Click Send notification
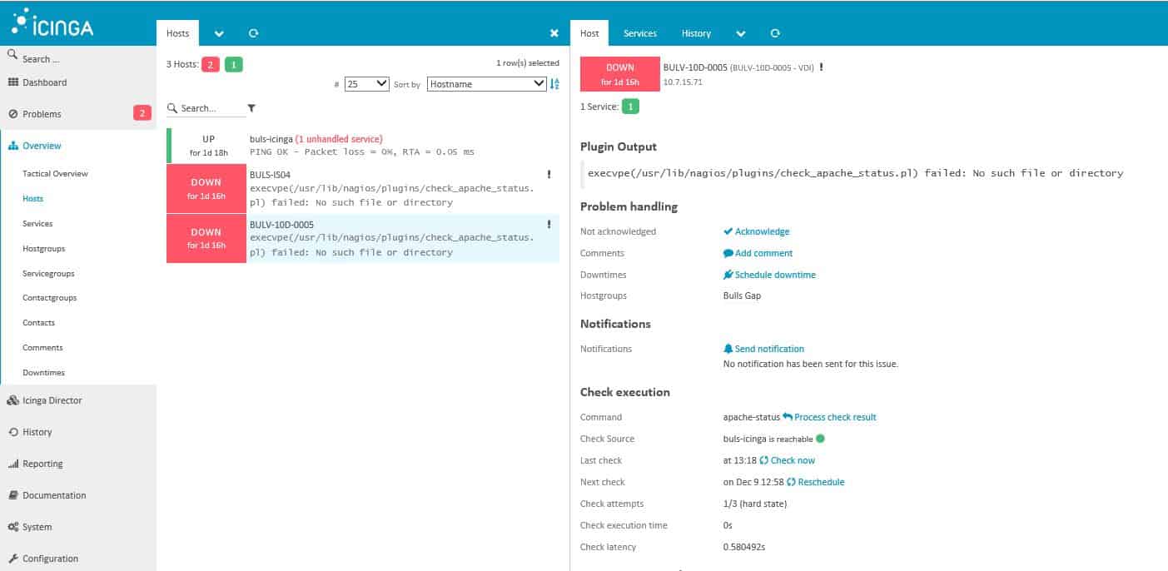 764,349
